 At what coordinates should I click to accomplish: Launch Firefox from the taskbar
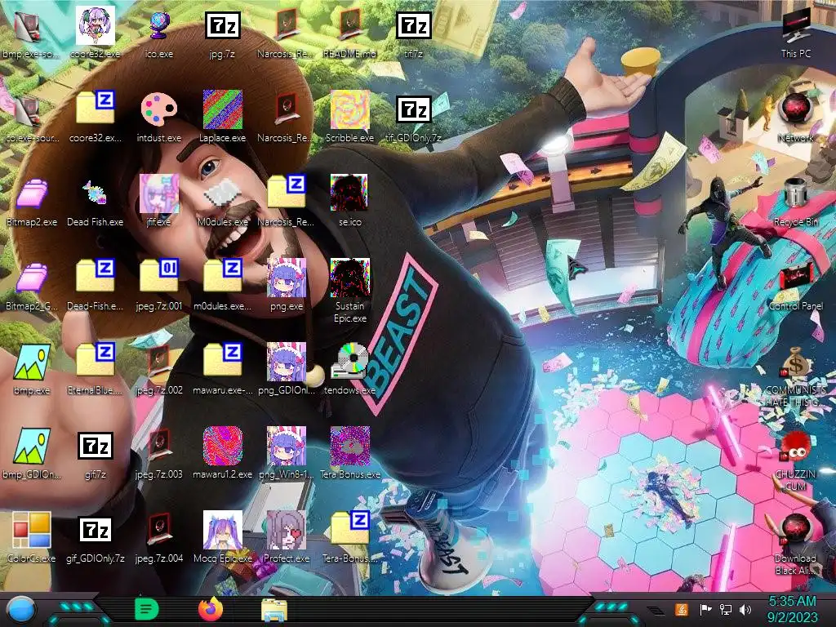pos(211,609)
